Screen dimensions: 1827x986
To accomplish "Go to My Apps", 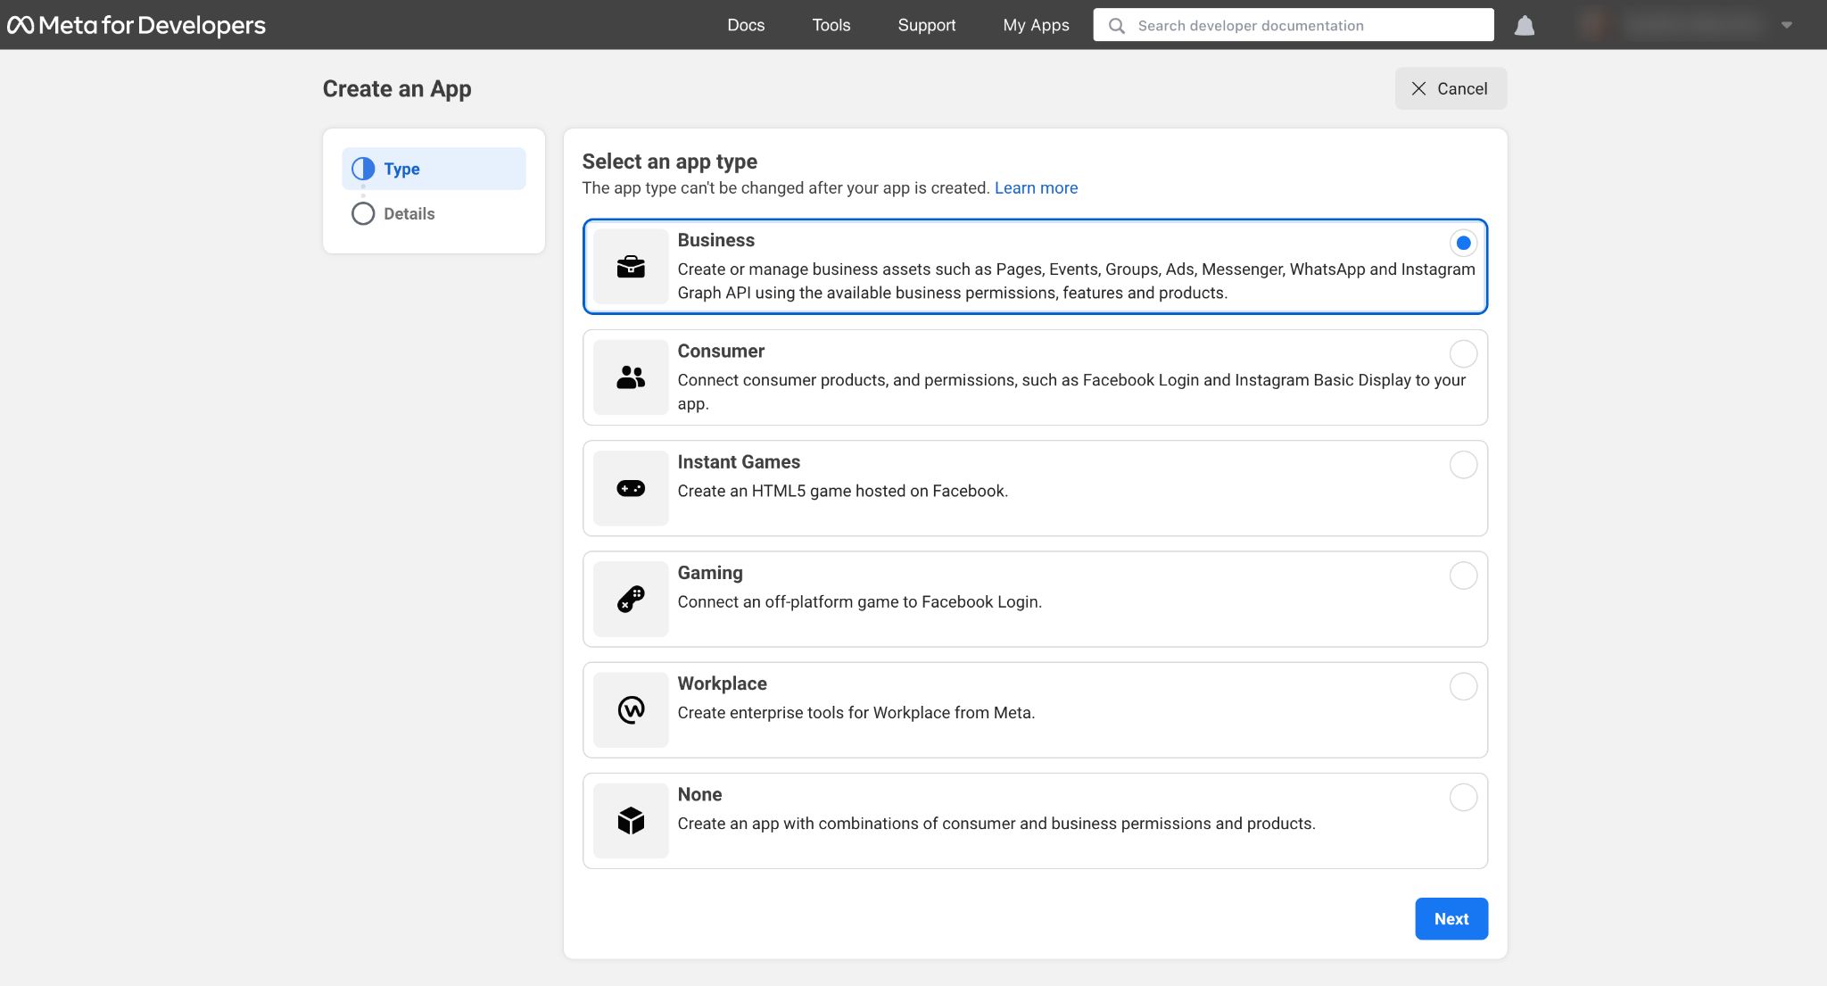I will pyautogui.click(x=1036, y=25).
